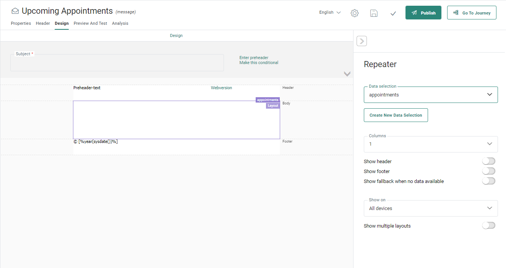506x268 pixels.
Task: Click the validate checkmark icon
Action: [393, 13]
